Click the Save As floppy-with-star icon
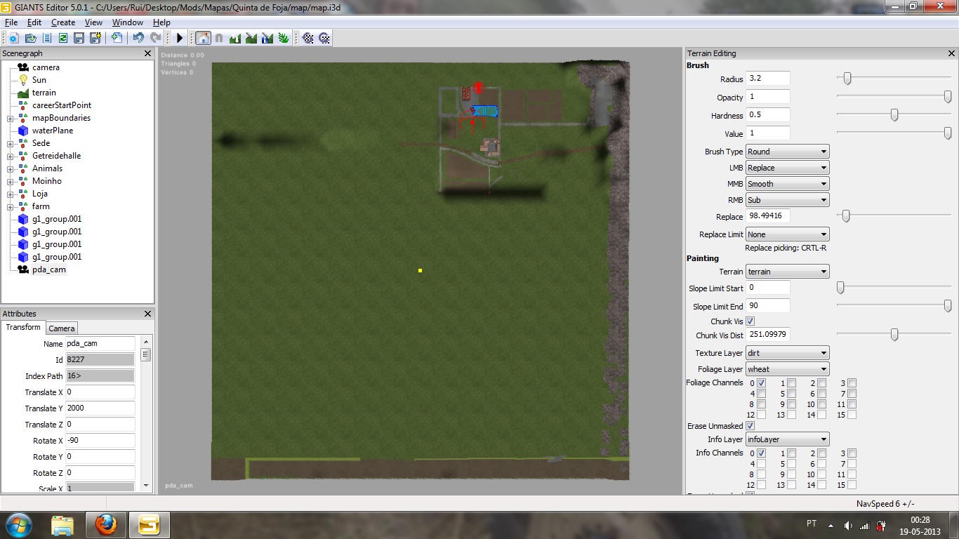 [95, 38]
